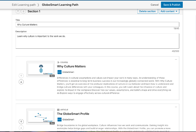This screenshot has height=132, width=196.
Task: Open options menu for GlobeSmart Profile card
Action: point(176,107)
